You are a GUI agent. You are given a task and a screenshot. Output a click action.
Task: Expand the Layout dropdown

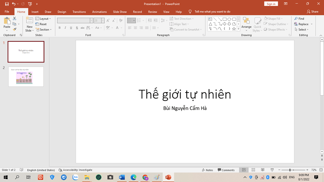pyautogui.click(x=43, y=19)
